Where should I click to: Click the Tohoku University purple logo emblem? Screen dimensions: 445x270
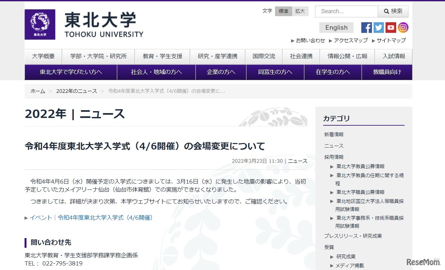tap(40, 24)
